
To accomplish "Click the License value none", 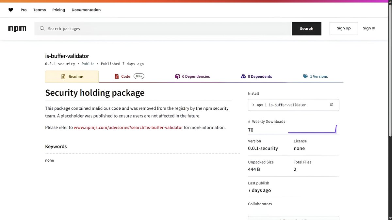I will (x=299, y=148).
